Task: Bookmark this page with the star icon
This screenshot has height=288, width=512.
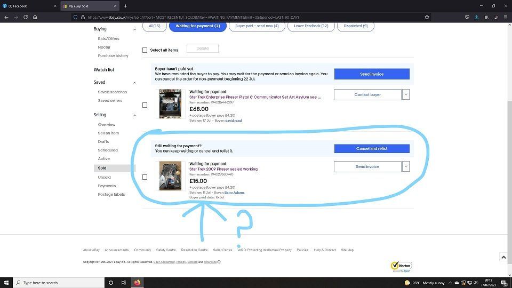Action: (x=427, y=17)
